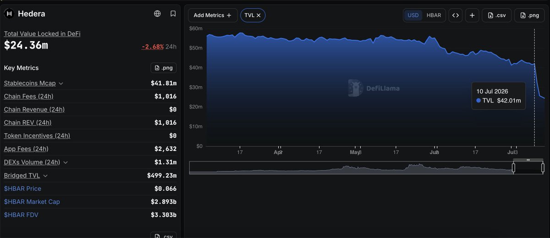Click the right range slider handle
The height and width of the screenshot is (238, 550).
[543, 168]
